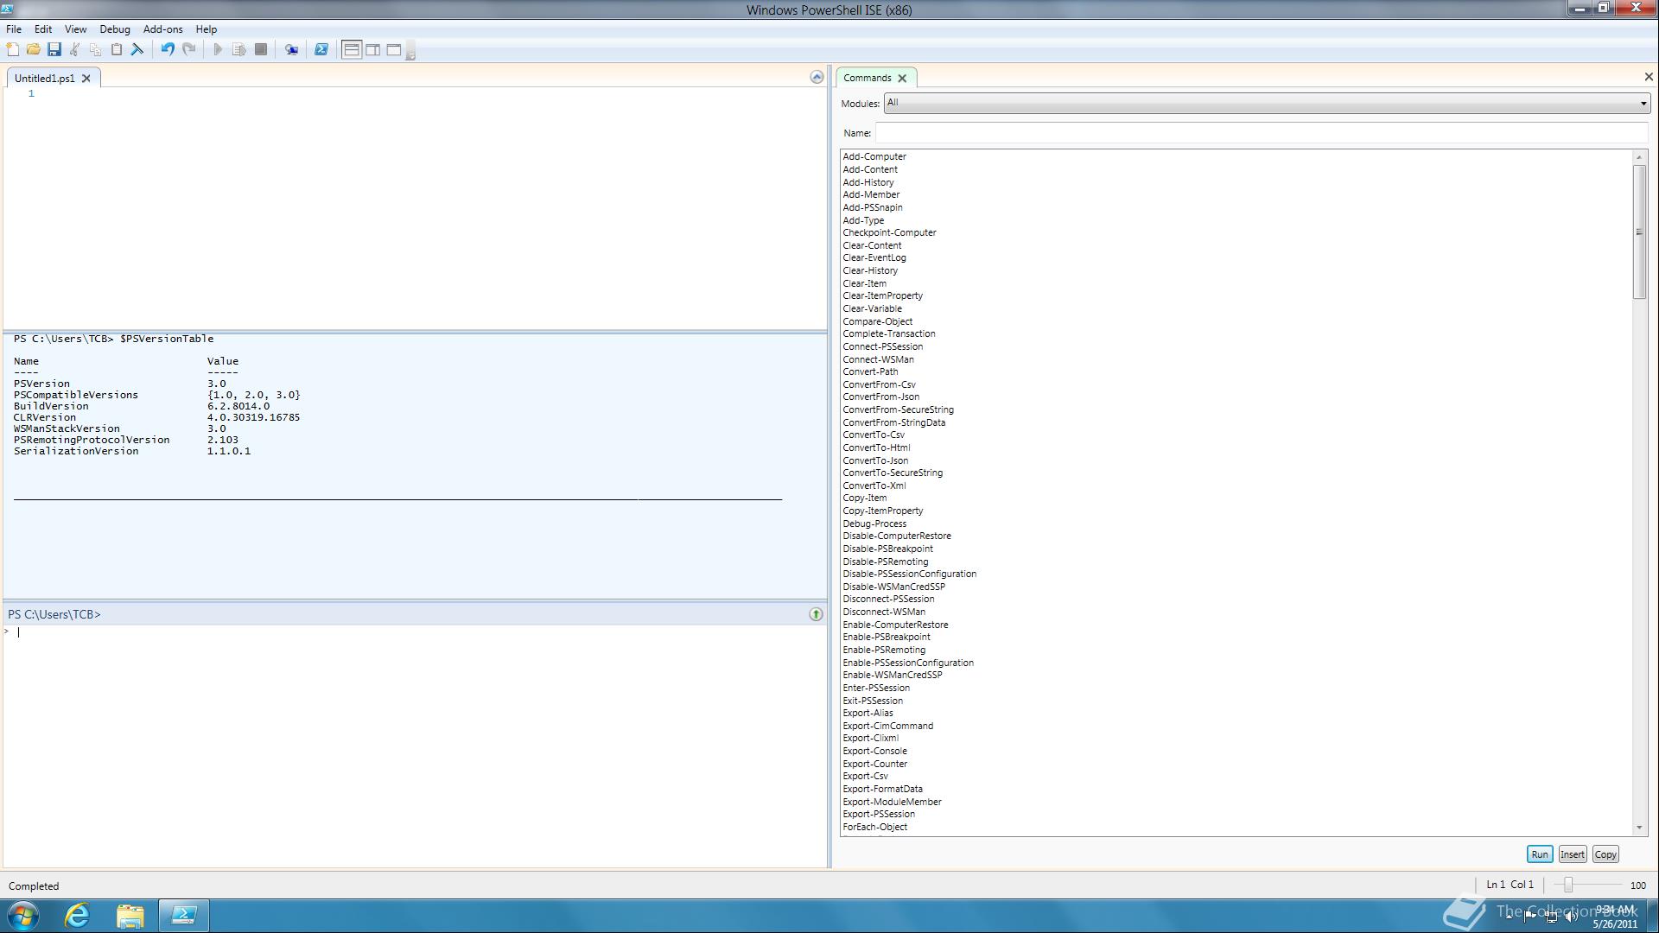Launch Internet Explorer from taskbar
The image size is (1659, 933).
[77, 915]
